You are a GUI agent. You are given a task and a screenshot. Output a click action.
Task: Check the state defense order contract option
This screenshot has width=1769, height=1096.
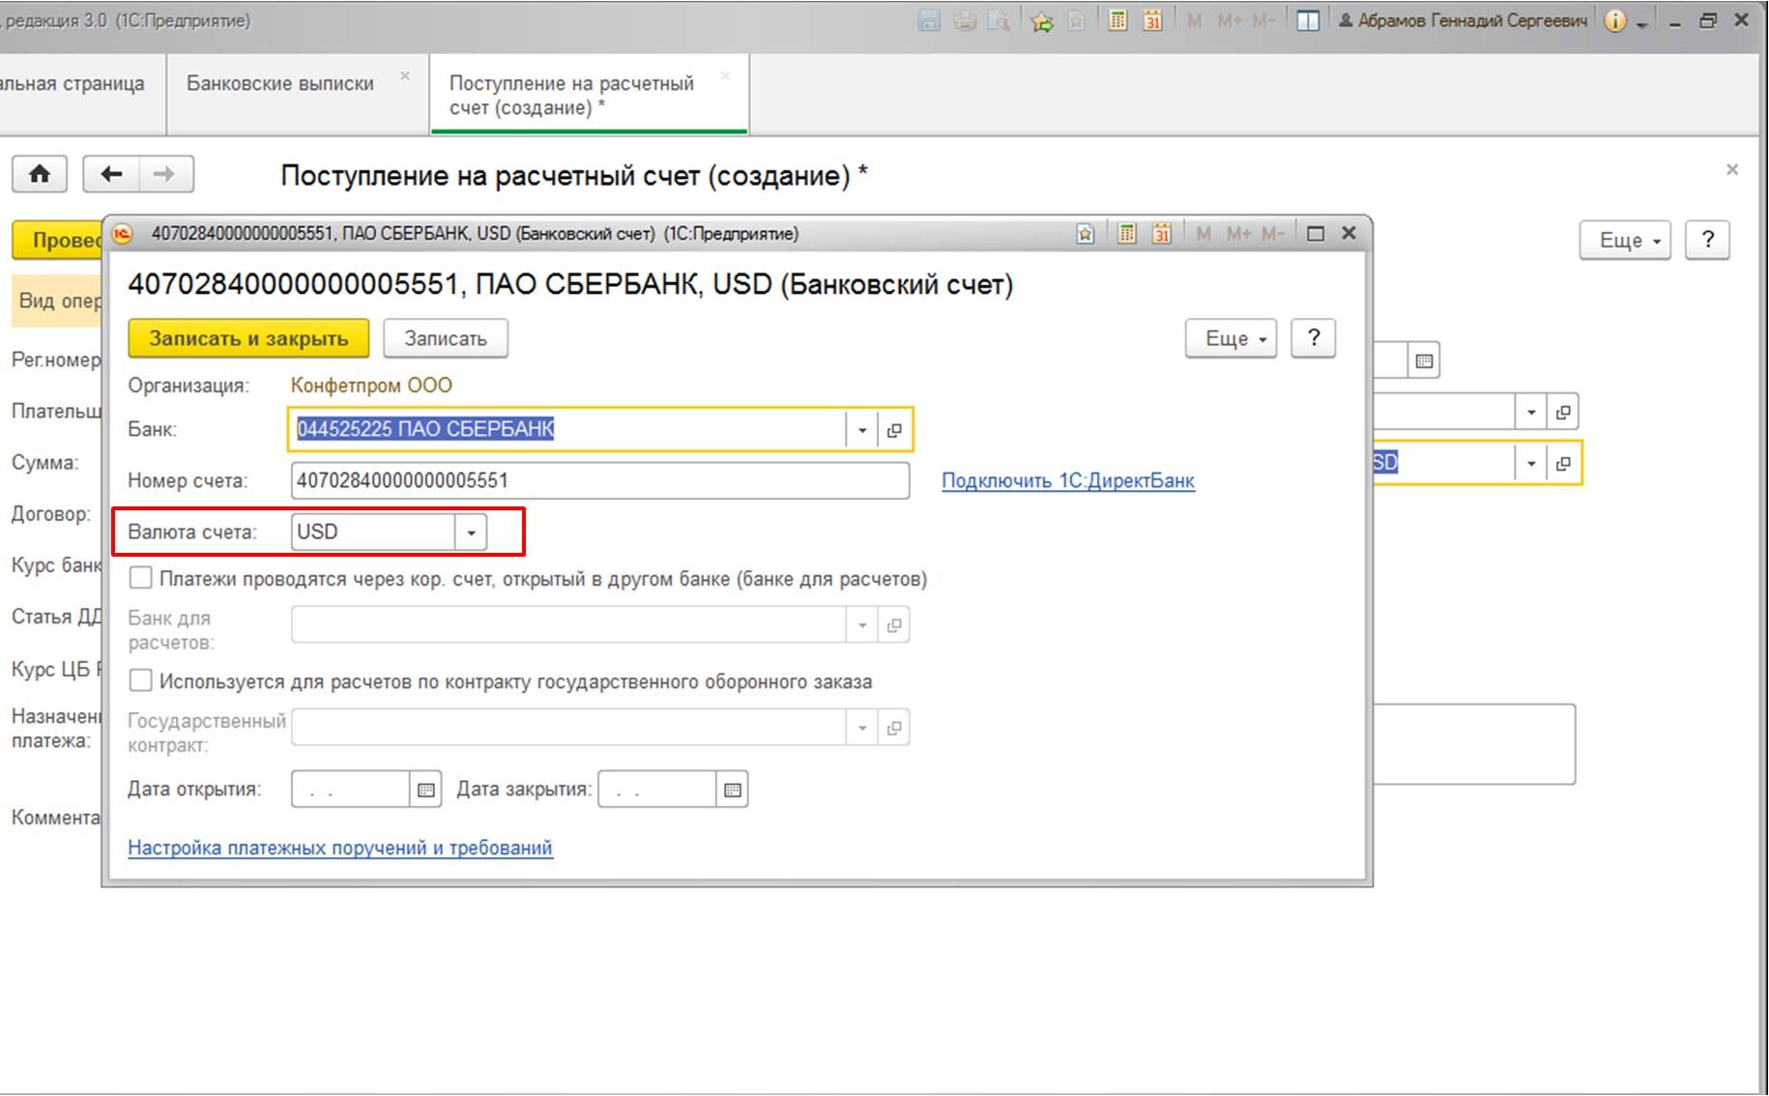[x=141, y=681]
